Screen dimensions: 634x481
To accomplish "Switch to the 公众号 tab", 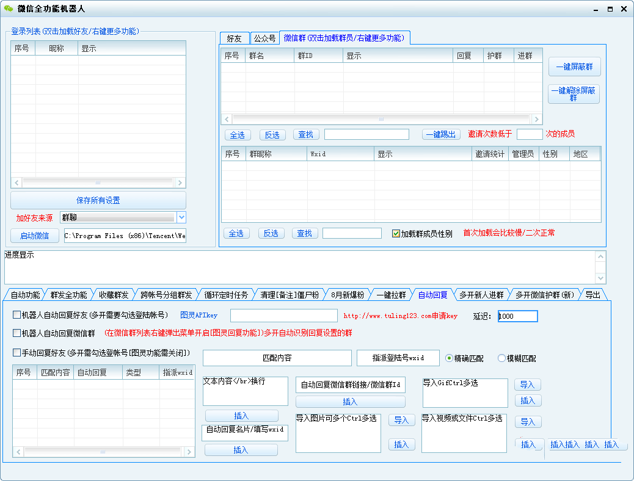I will click(x=264, y=38).
